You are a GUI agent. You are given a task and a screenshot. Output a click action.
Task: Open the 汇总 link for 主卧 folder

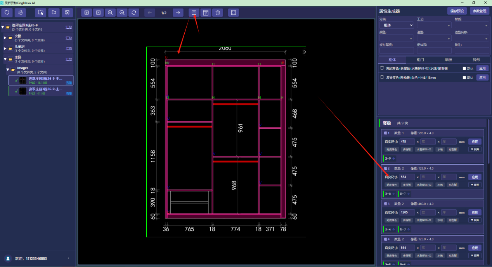coord(69,59)
